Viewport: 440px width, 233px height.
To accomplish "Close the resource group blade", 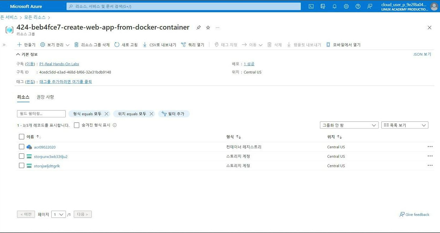I will point(429,27).
